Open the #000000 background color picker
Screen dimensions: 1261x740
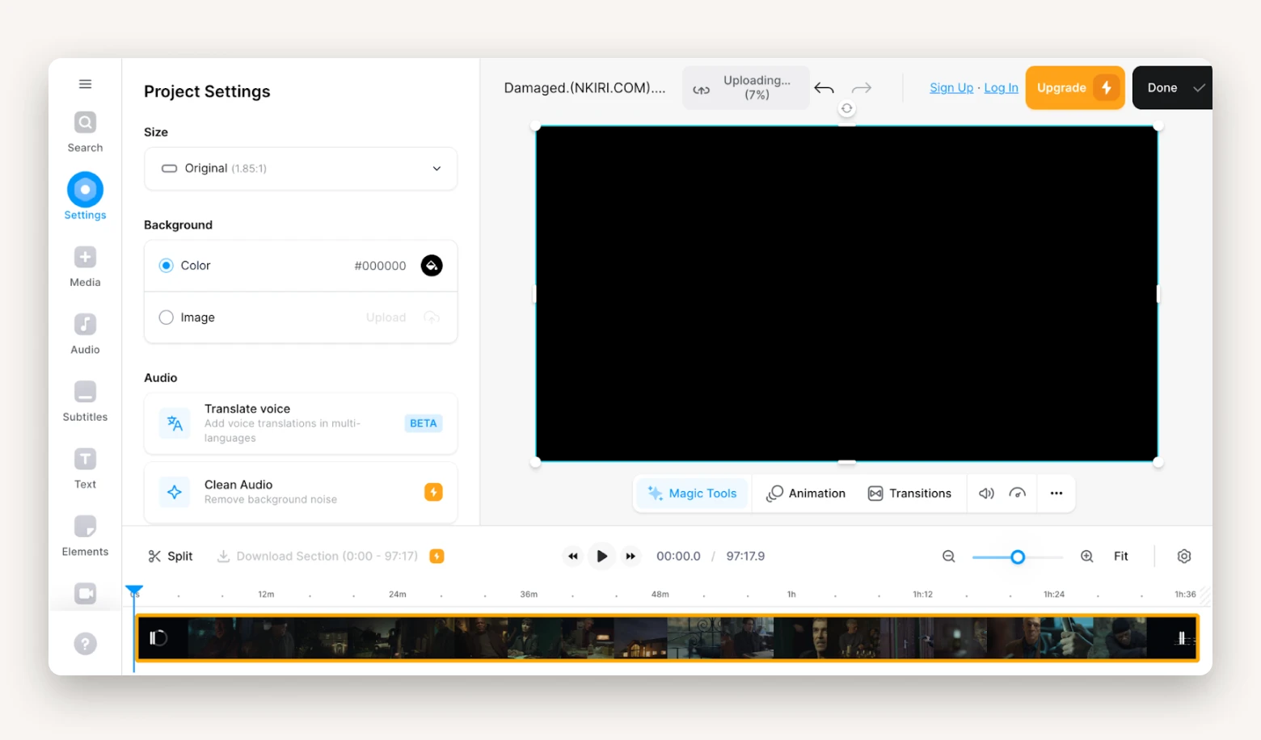tap(432, 265)
